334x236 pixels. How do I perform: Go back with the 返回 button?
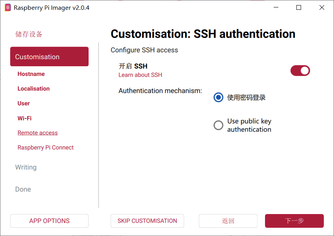click(228, 221)
